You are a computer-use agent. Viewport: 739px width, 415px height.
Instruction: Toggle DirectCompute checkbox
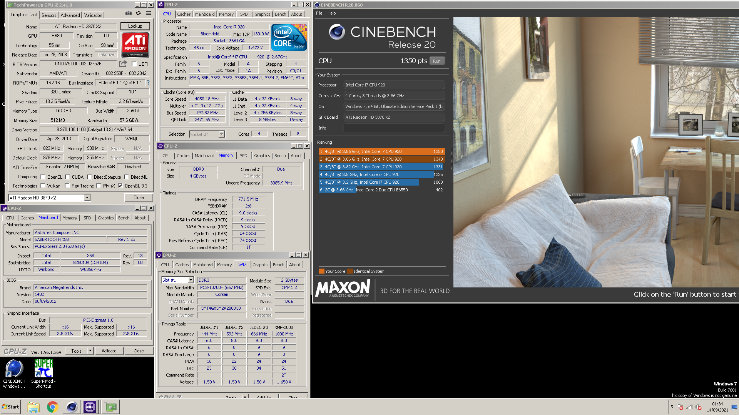[x=89, y=177]
